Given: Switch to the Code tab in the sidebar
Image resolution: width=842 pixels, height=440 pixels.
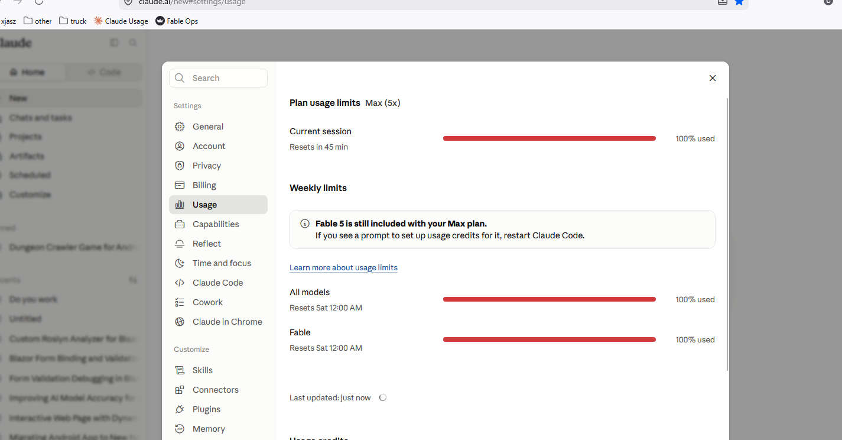Looking at the screenshot, I should pyautogui.click(x=104, y=72).
